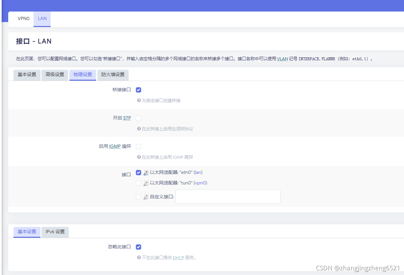
Task: Click the tun0 Ethernet adapter icon
Action: pyautogui.click(x=146, y=183)
